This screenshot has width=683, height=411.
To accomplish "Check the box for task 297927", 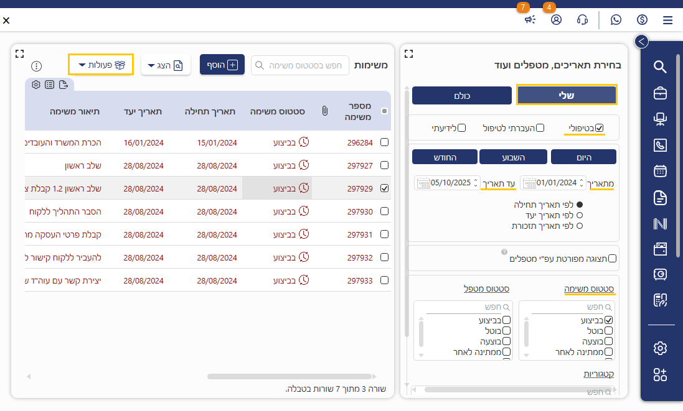I will point(384,165).
